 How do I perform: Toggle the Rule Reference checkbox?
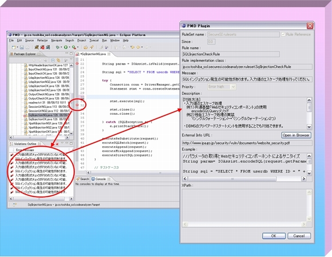coord(283,34)
